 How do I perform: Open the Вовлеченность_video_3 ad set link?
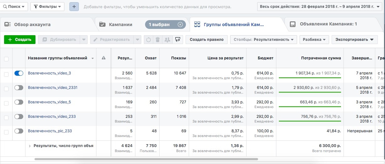(49, 73)
